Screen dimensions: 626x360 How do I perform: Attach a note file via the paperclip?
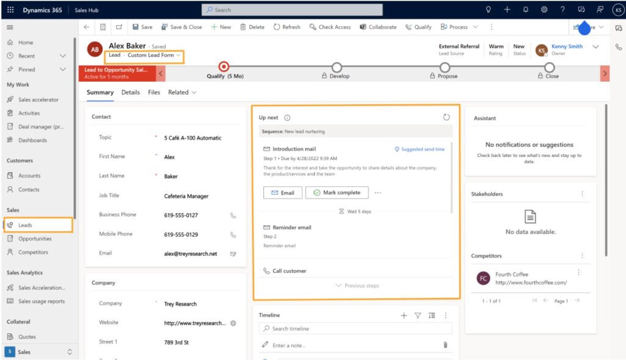(446, 345)
